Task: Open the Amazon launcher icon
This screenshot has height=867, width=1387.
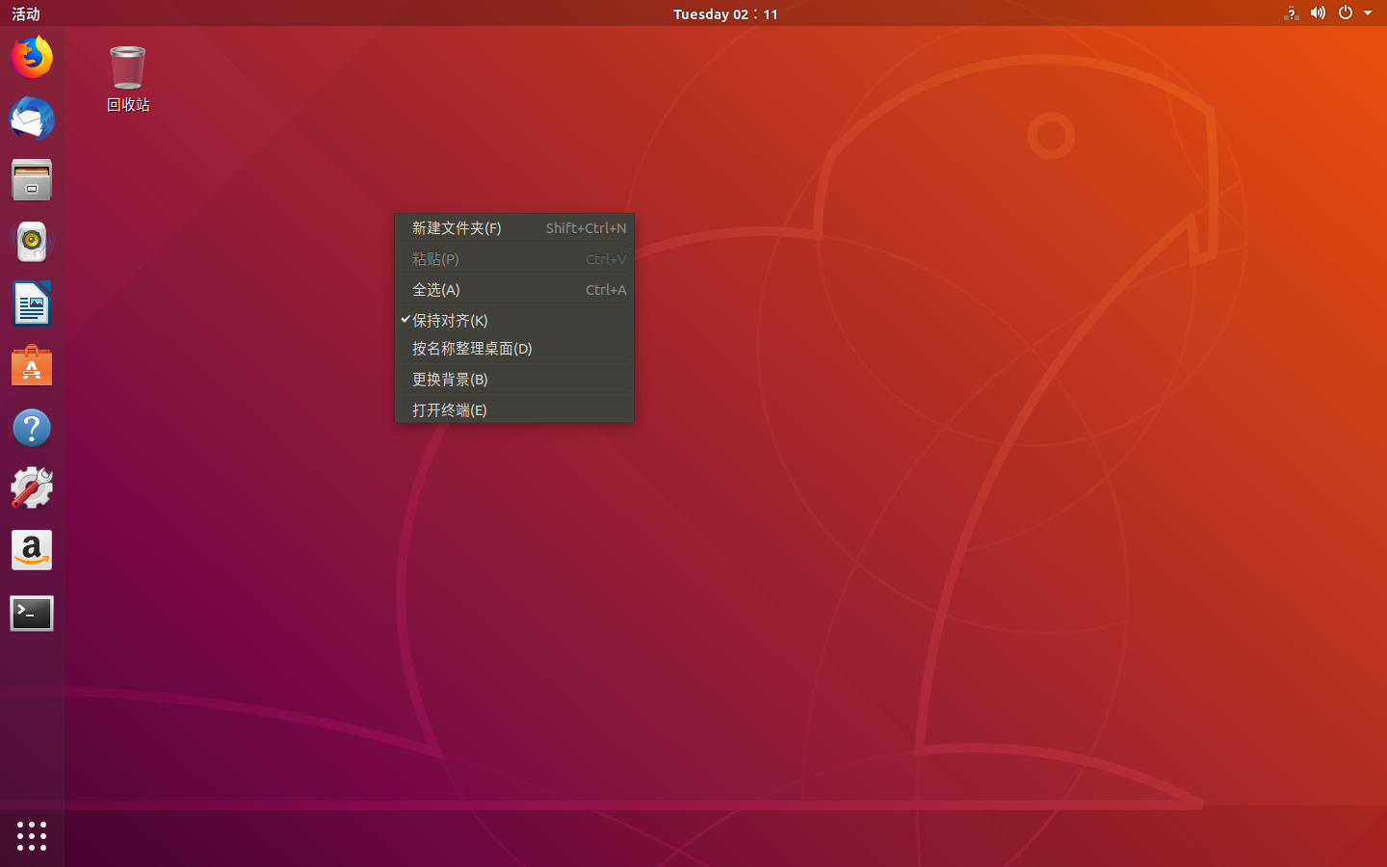Action: [32, 550]
